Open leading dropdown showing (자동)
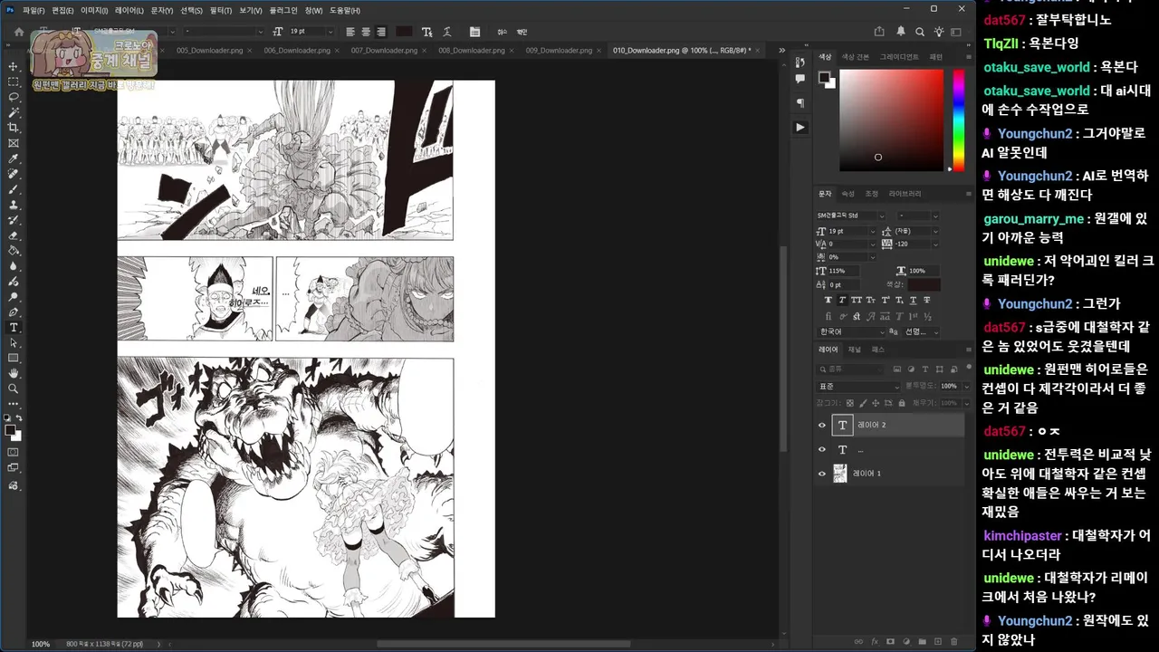Viewport: 1159px width, 652px height. 935,232
